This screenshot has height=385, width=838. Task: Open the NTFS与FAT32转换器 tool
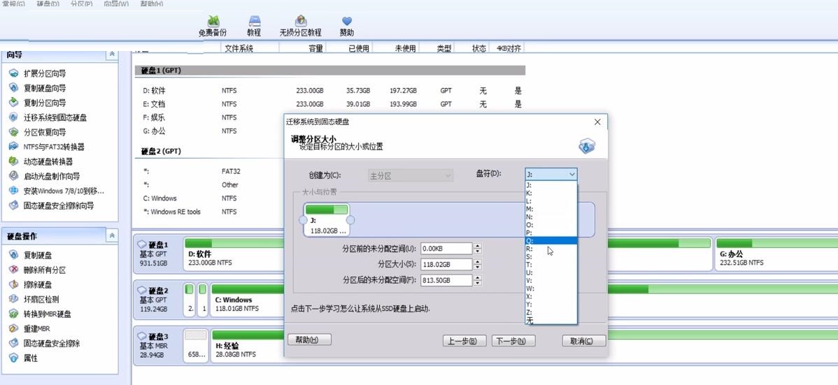(x=53, y=147)
